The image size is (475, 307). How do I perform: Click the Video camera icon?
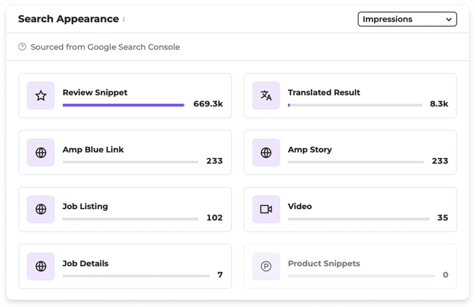266,209
